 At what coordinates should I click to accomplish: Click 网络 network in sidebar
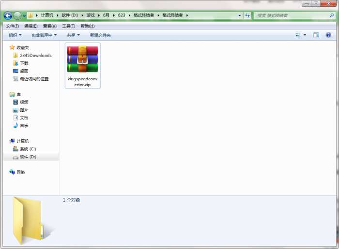[20, 172]
